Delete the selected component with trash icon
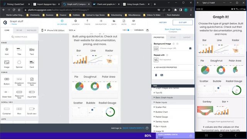 (x=156, y=75)
